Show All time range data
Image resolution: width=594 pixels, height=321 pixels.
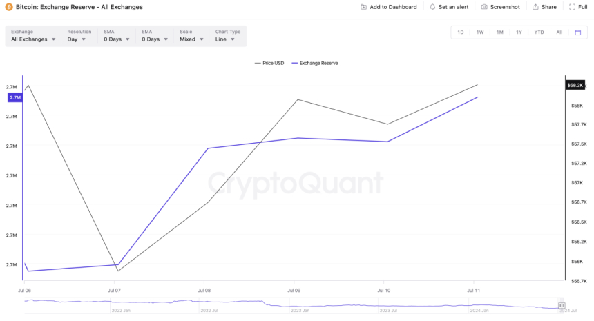[x=559, y=32]
